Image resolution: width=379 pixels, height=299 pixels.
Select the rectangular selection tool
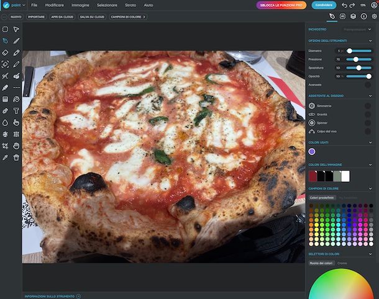[5, 29]
